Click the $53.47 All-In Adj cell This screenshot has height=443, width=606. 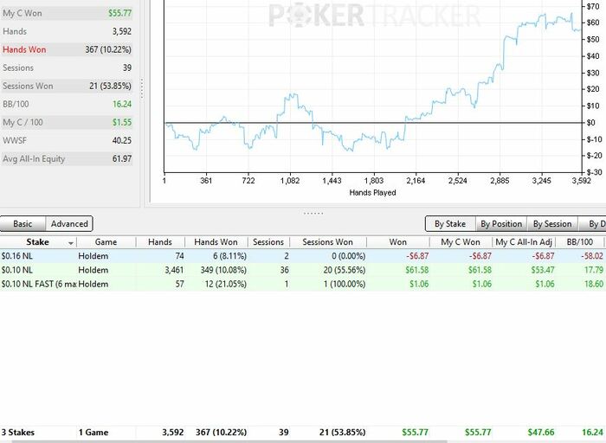(x=543, y=270)
